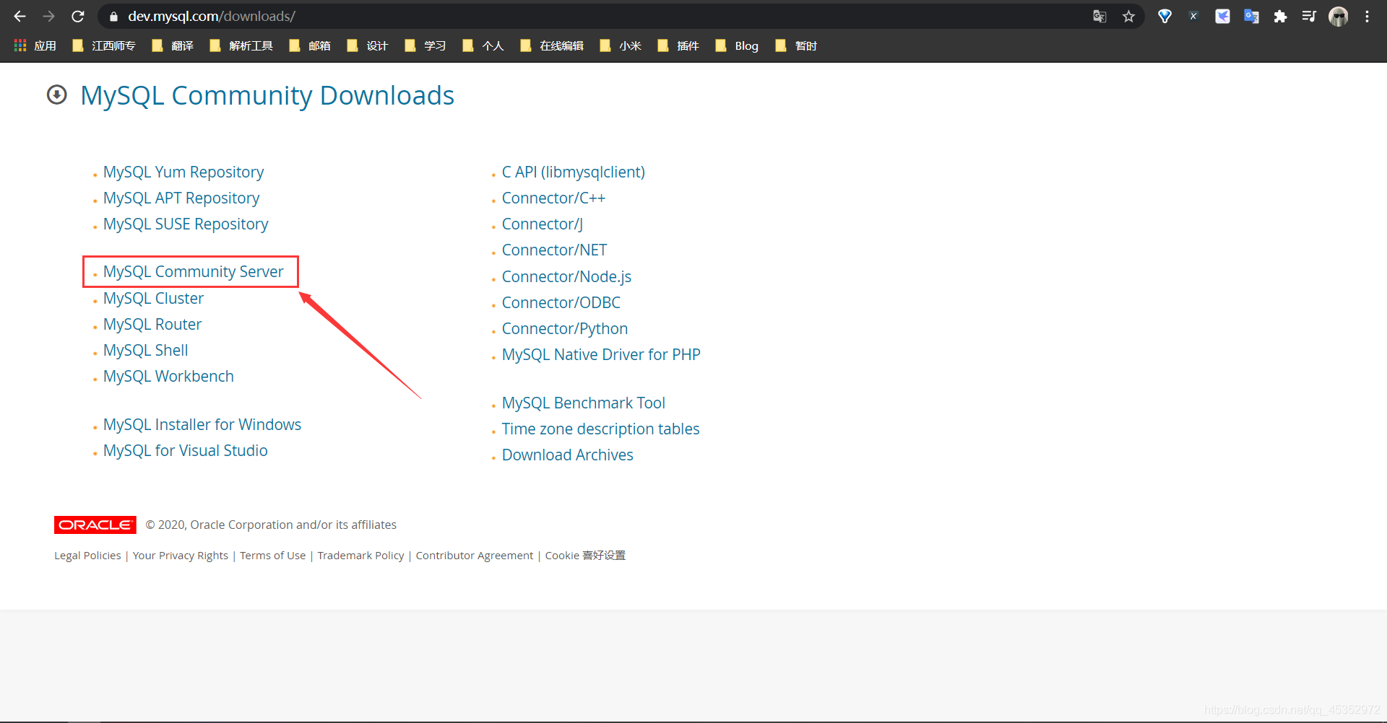Open Legal Policies footer link

click(87, 555)
